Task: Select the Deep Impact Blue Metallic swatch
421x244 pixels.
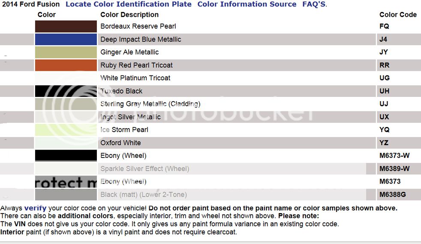Action: [66, 39]
